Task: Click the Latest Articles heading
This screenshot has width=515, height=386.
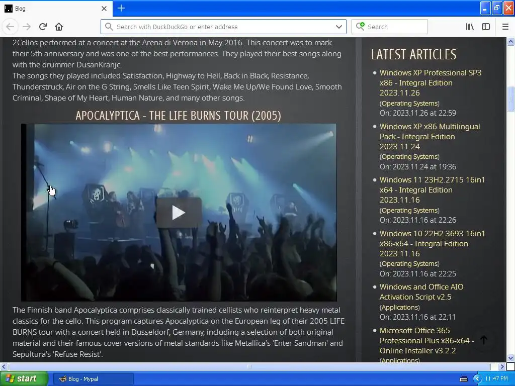Action: coord(413,54)
